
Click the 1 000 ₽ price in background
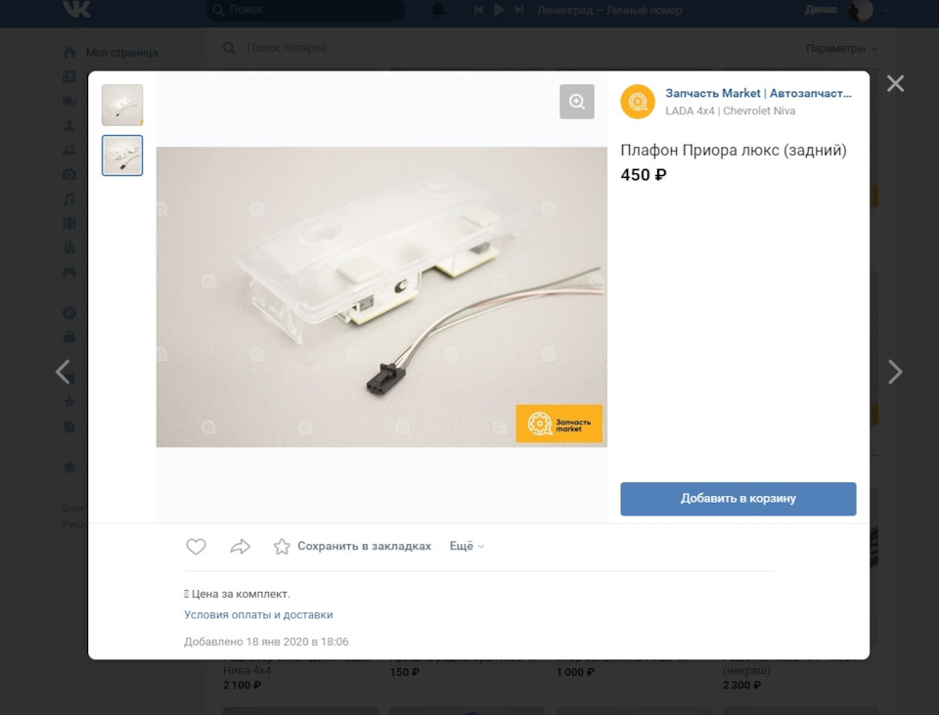pos(575,673)
